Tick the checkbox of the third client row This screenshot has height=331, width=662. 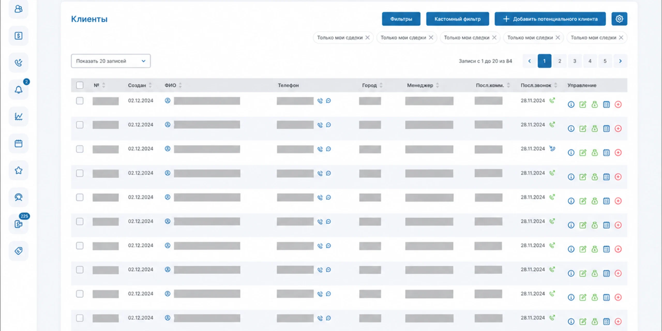tap(80, 149)
